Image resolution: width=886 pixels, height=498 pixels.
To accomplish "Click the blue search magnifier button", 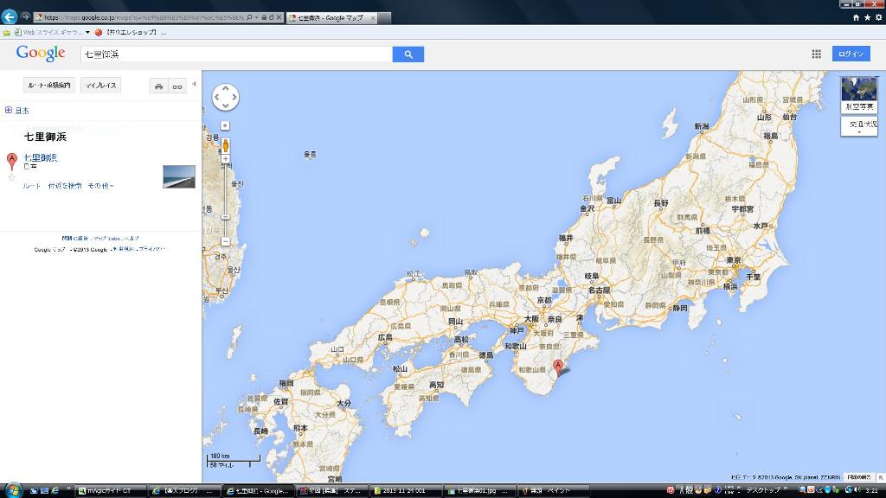I will 408,54.
